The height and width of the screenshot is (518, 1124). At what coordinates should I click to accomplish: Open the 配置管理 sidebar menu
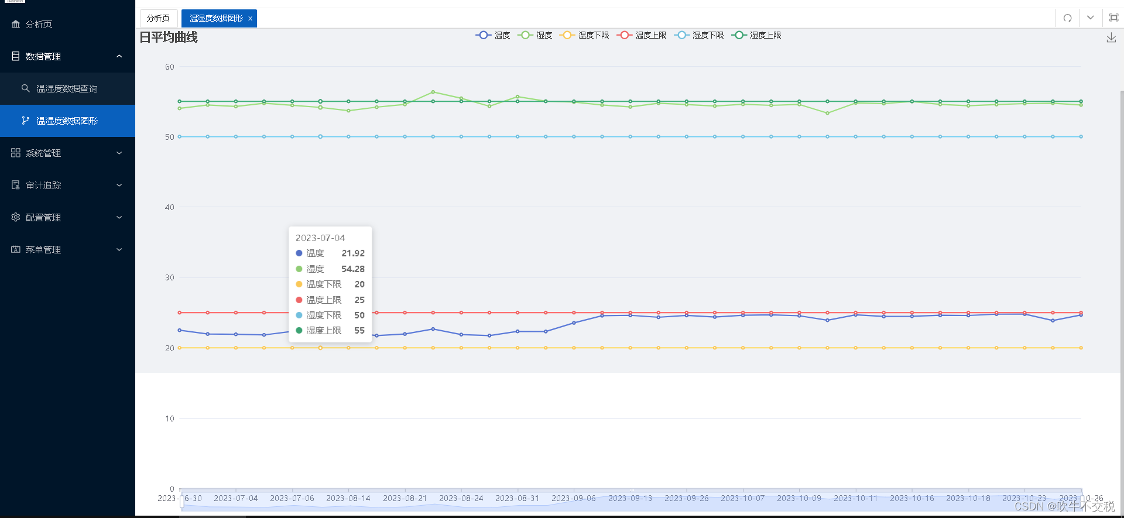pos(67,217)
